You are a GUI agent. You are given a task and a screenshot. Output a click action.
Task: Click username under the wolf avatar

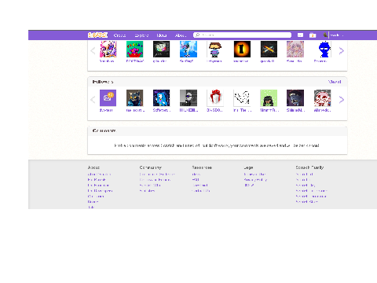coord(135,110)
